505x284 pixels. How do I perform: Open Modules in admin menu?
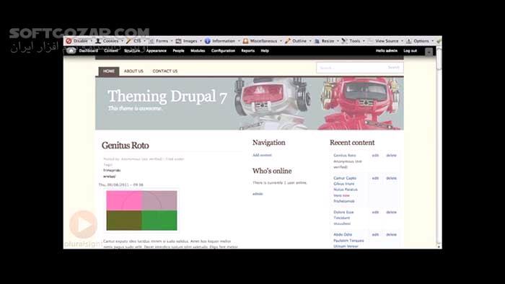(x=198, y=50)
